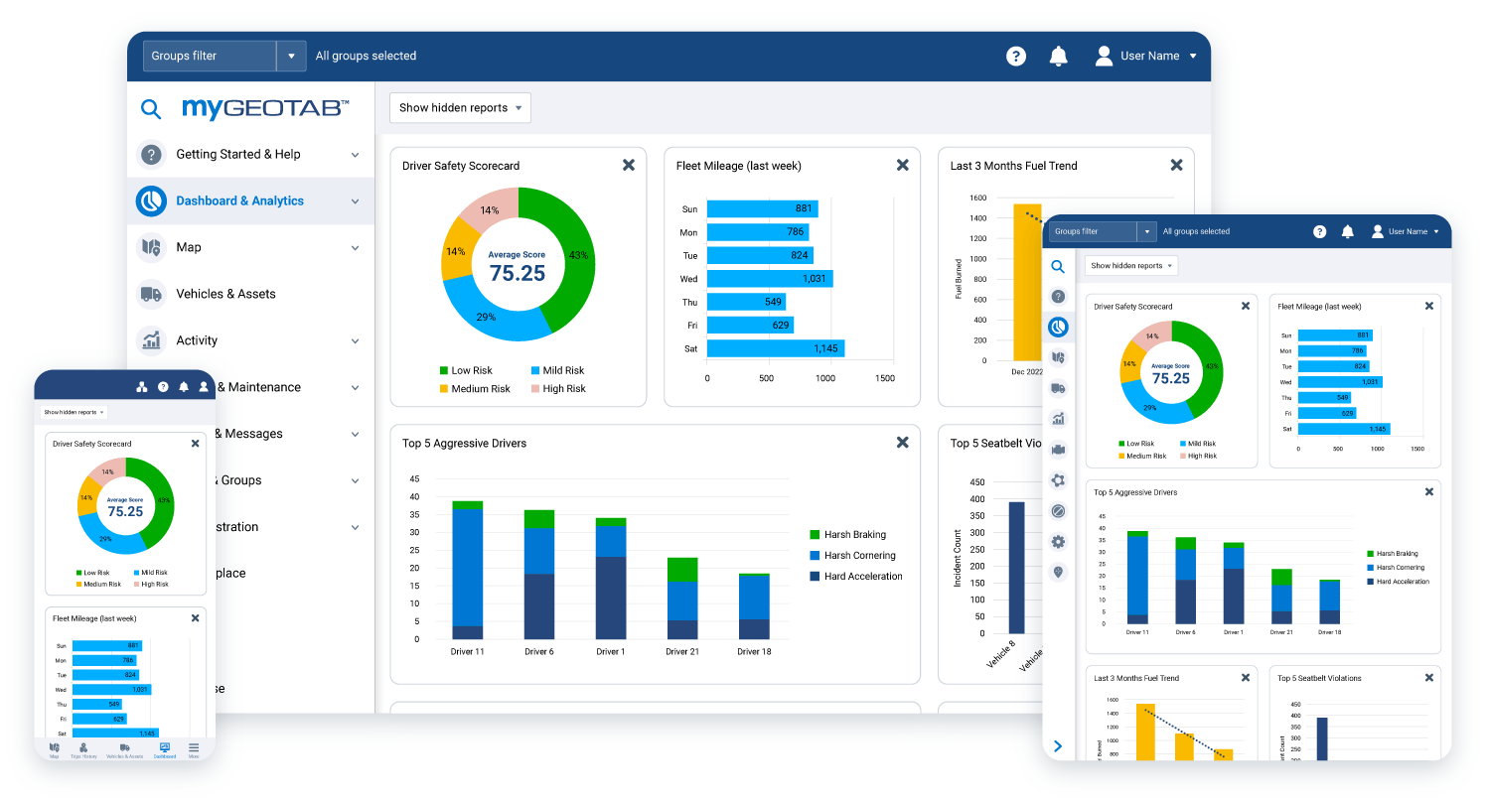
Task: Toggle Low Risk in Driver Safety Scorecard legend
Action: (467, 370)
